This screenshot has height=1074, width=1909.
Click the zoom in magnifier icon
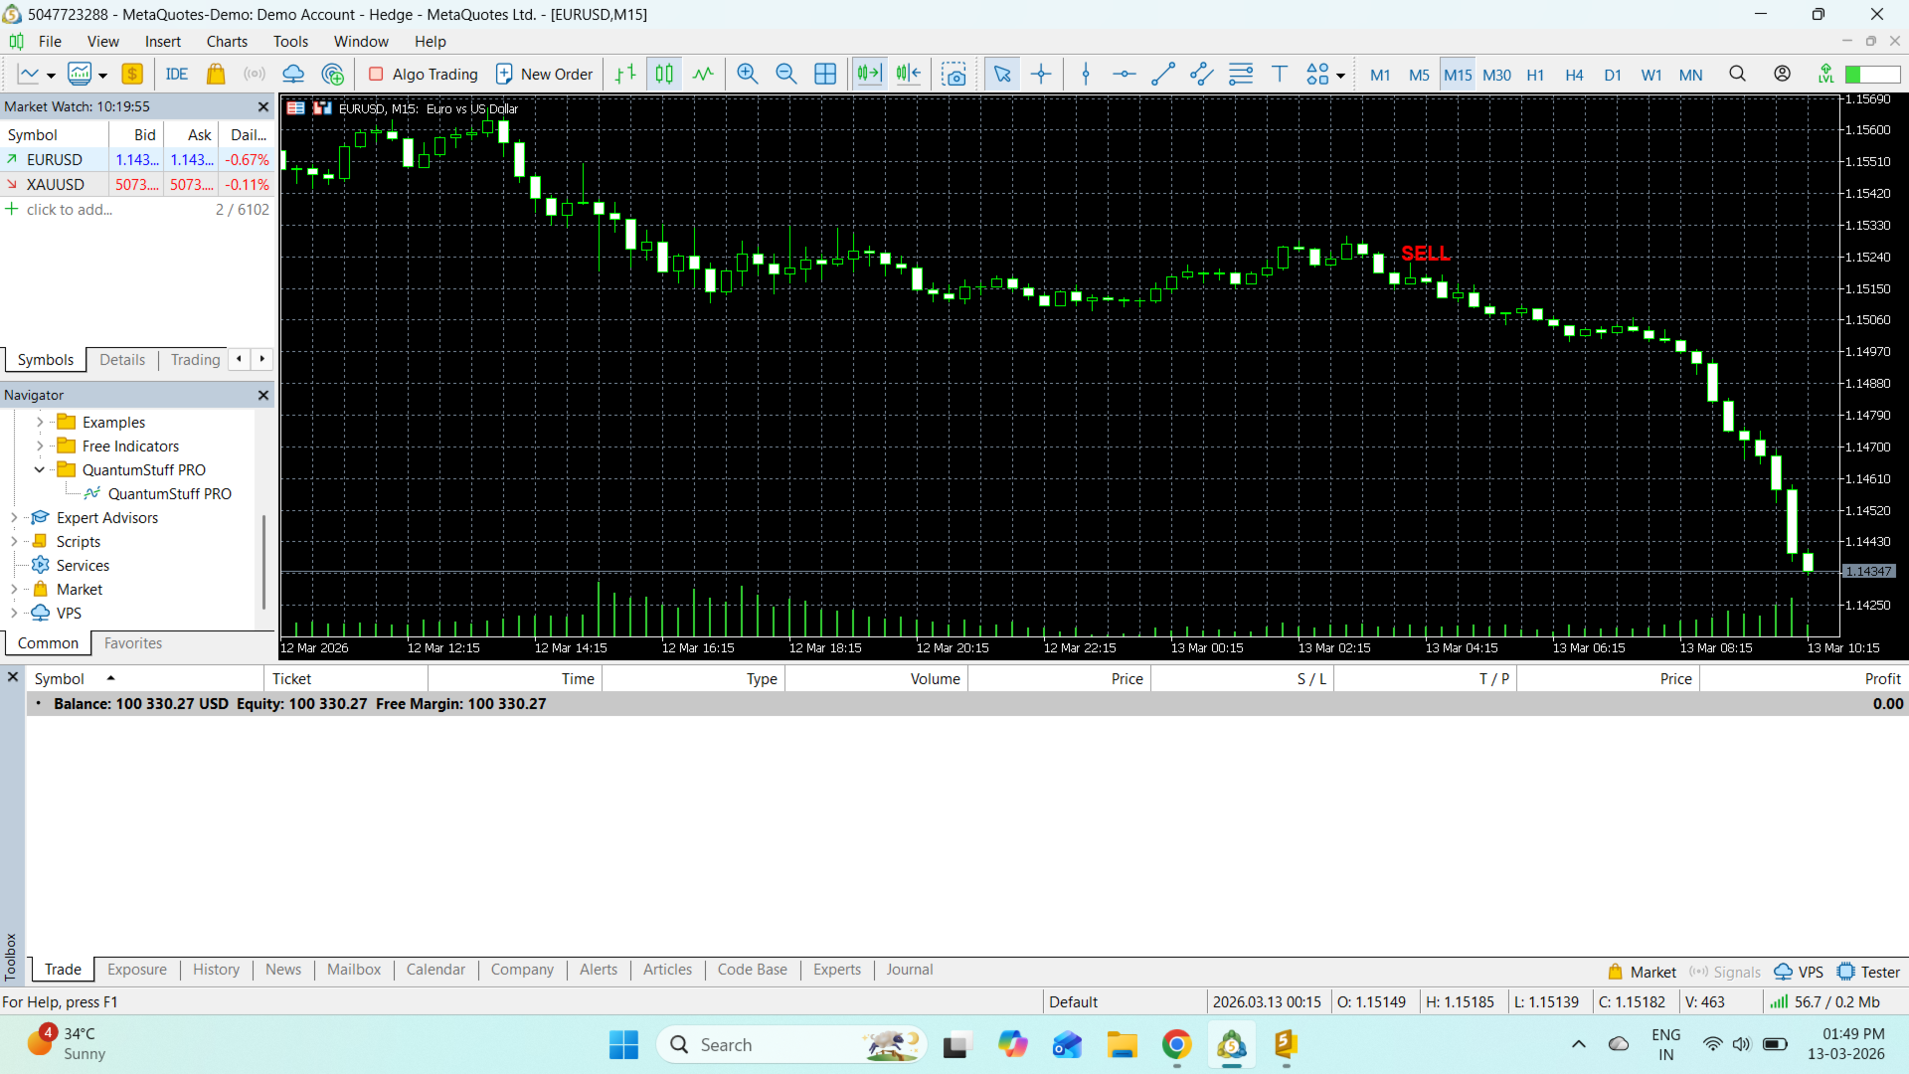pyautogui.click(x=747, y=75)
